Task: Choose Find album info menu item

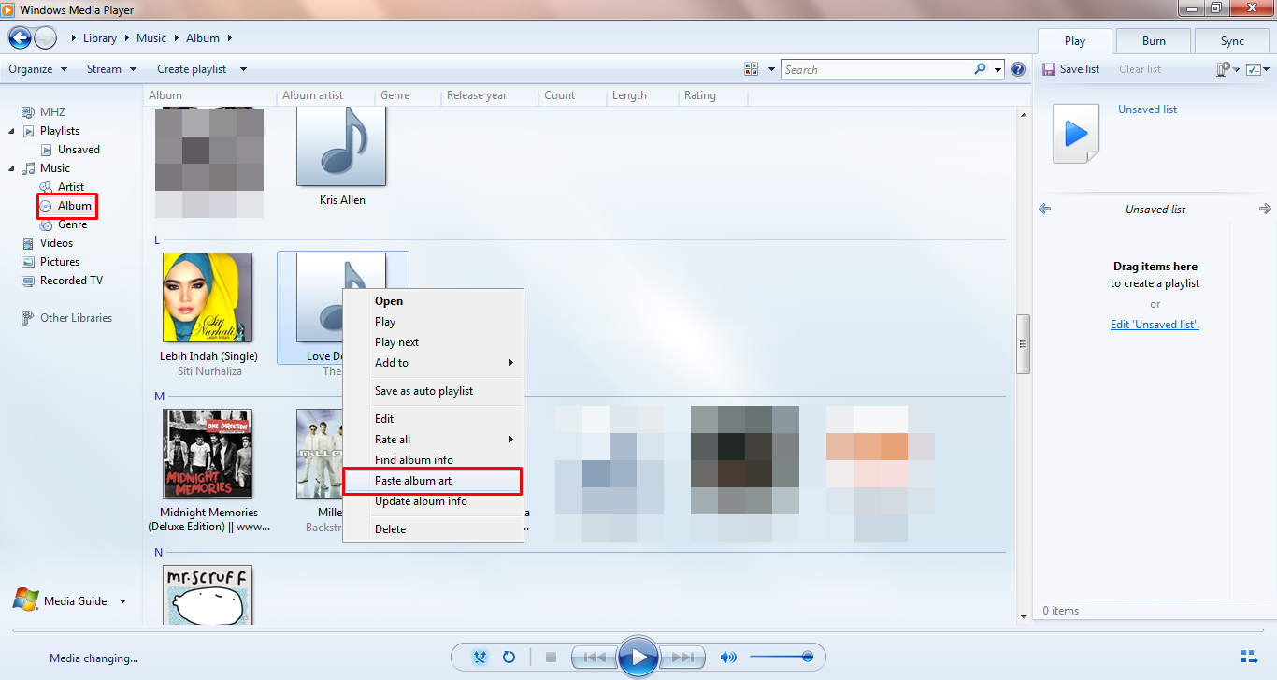Action: point(433,460)
